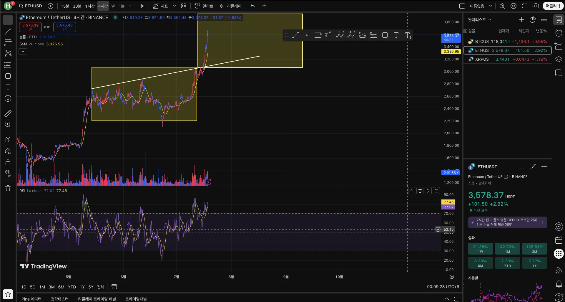Open the 지표 indicators button
This screenshot has width=565, height=302.
click(x=161, y=6)
